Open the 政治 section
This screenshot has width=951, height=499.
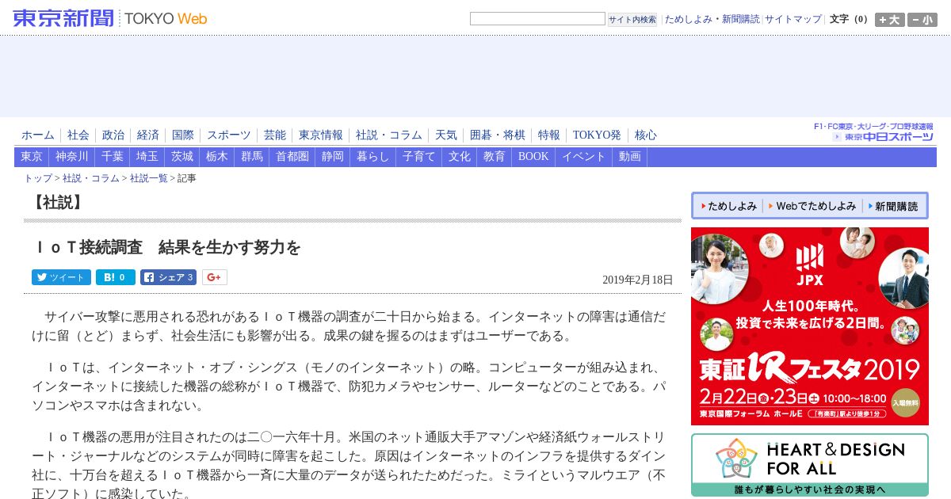[x=113, y=135]
